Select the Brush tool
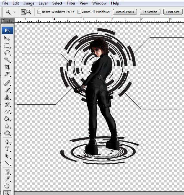The height and width of the screenshot is (195, 184). pos(7,90)
